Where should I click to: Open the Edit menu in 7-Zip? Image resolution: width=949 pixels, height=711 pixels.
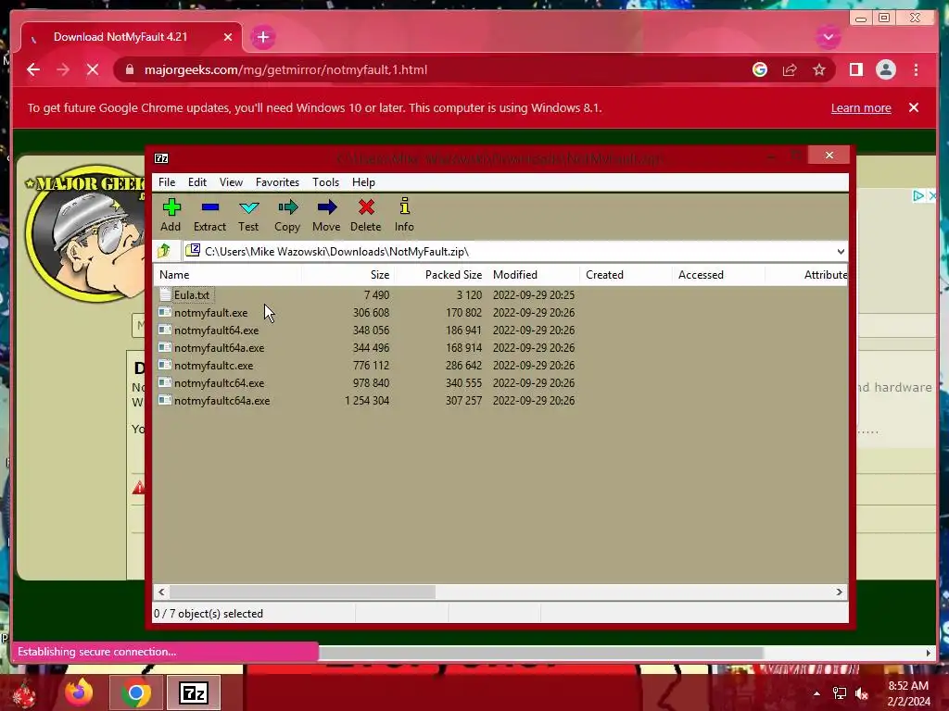(197, 182)
